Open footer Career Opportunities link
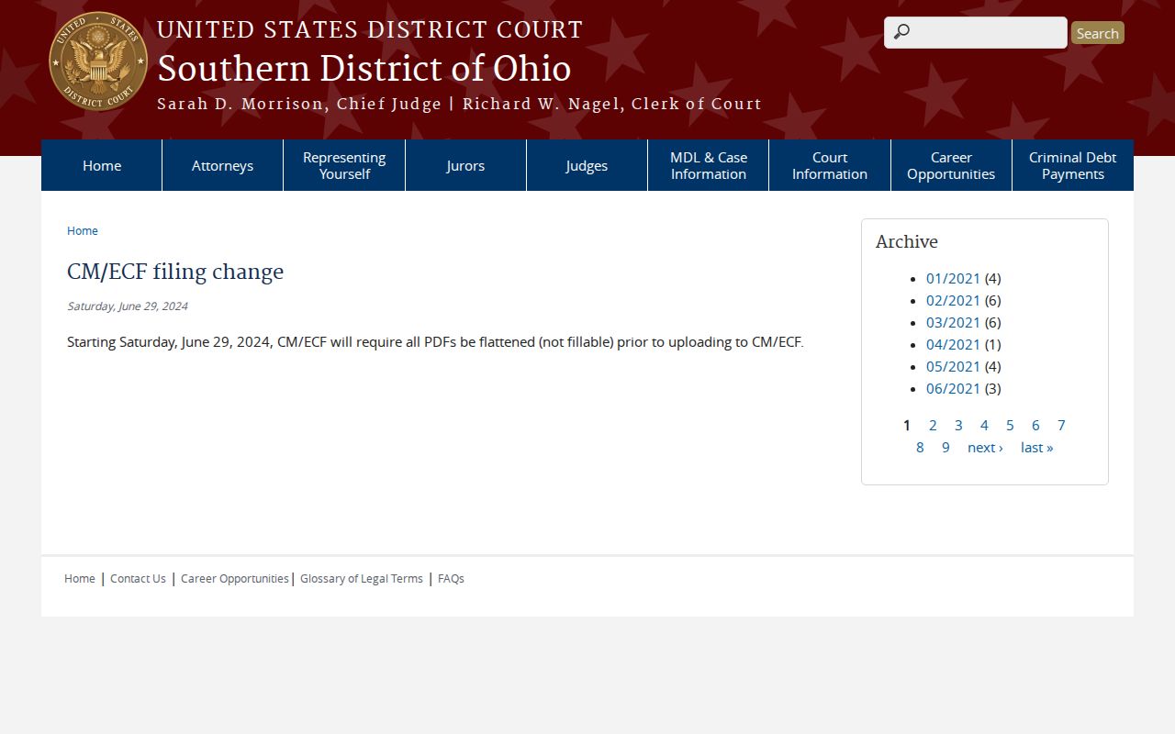 pyautogui.click(x=235, y=578)
